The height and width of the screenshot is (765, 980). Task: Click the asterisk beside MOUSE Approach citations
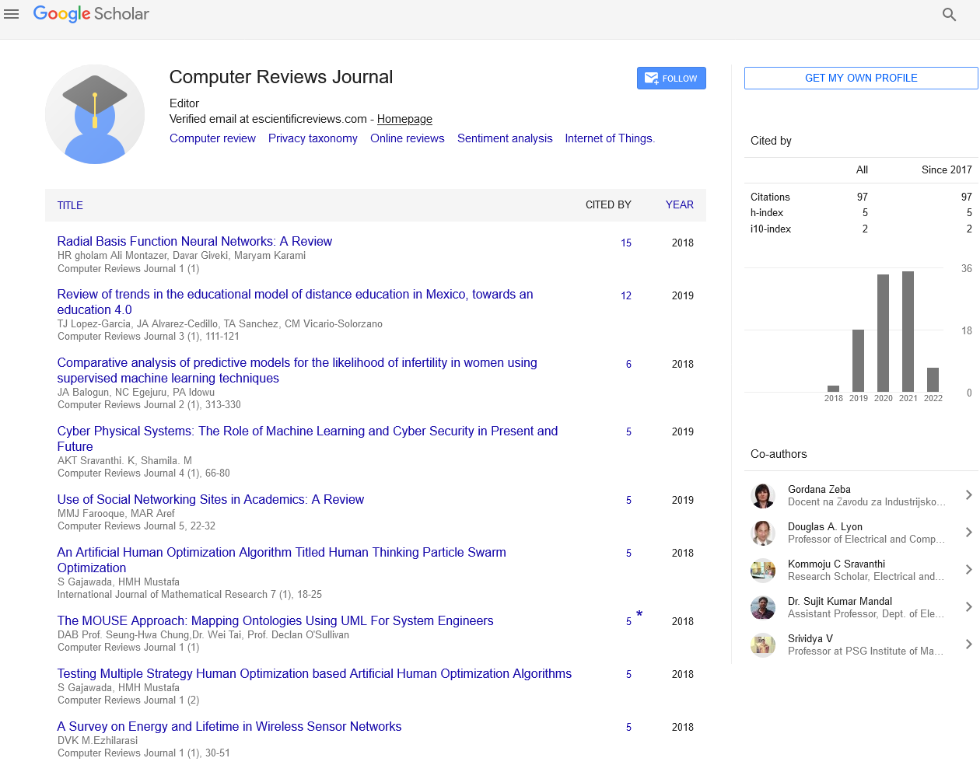coord(639,614)
